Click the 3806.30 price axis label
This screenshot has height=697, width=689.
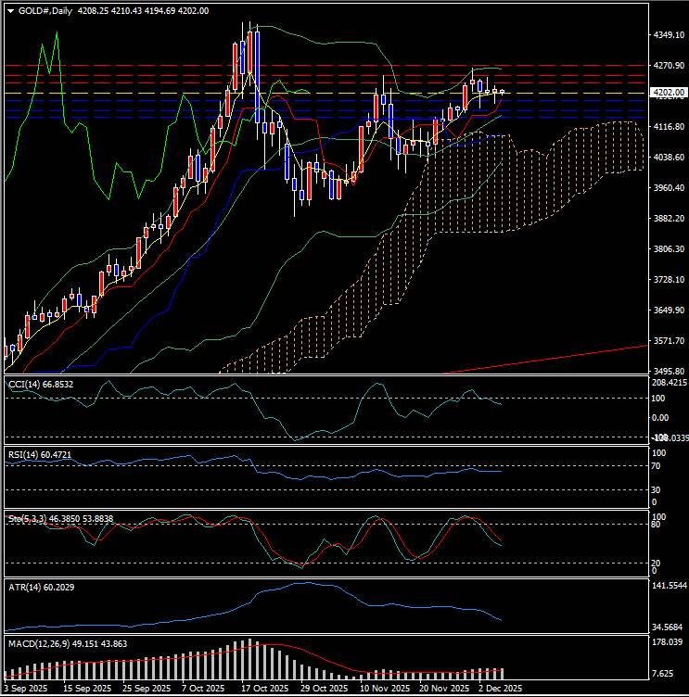coord(668,250)
